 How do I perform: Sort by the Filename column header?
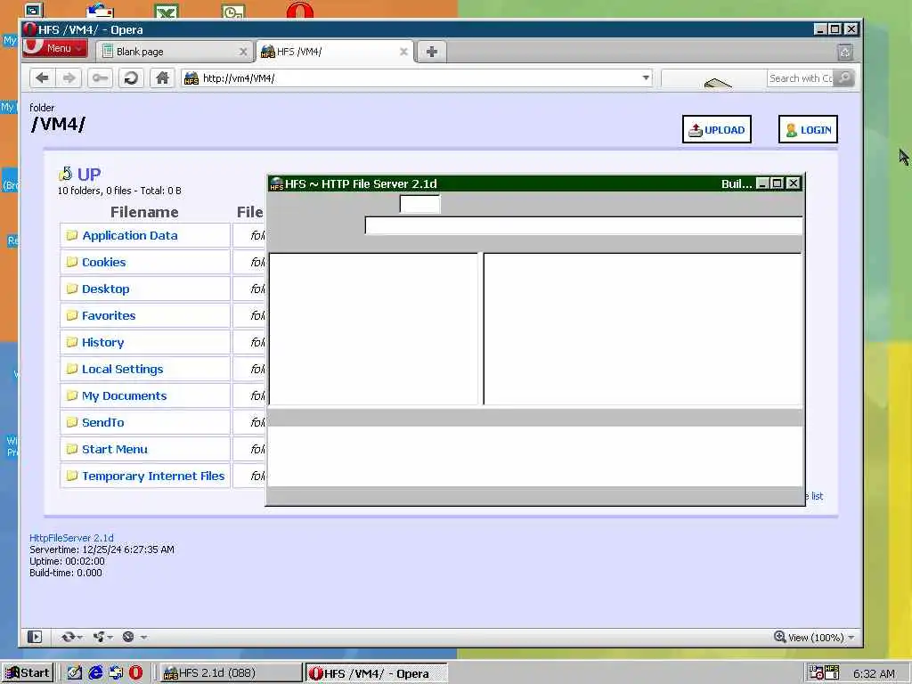click(x=144, y=212)
